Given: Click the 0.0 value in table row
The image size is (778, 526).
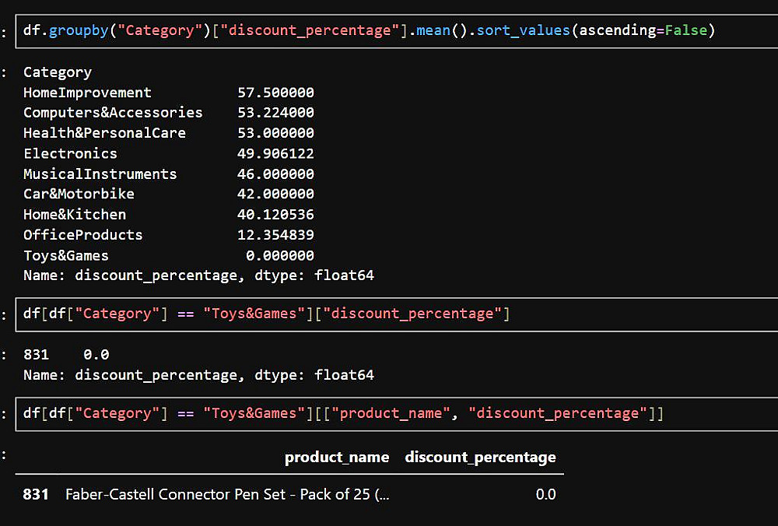Looking at the screenshot, I should pyautogui.click(x=545, y=494).
